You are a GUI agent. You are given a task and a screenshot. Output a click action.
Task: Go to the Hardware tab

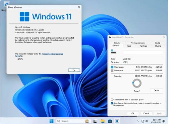[x=143, y=46]
